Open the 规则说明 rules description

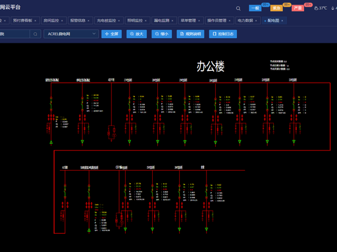190,34
